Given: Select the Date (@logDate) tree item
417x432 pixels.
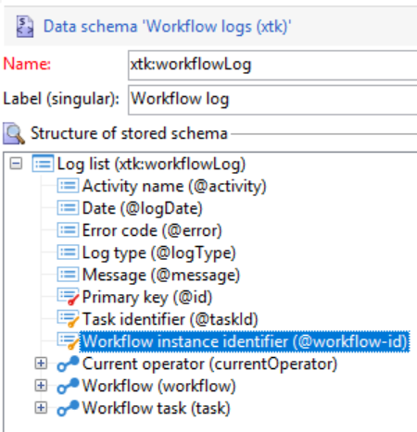Looking at the screenshot, I should coord(143,208).
